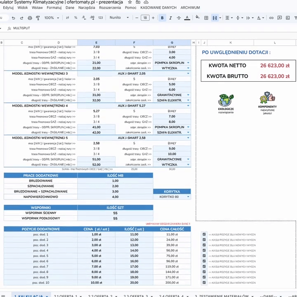This screenshot has height=297, width=297.
Task: Click the insert link icon
Action: [x=271, y=18]
